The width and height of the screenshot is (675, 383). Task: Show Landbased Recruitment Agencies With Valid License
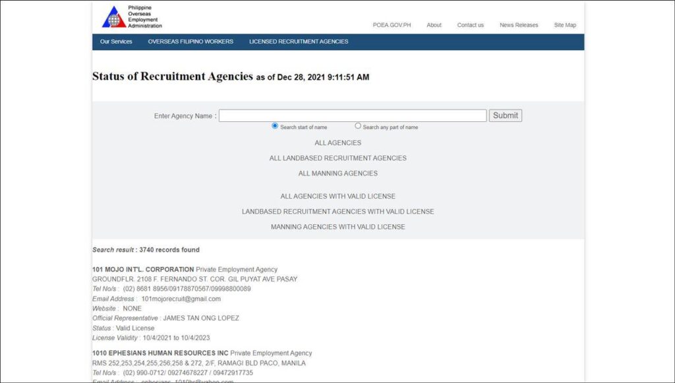point(338,212)
